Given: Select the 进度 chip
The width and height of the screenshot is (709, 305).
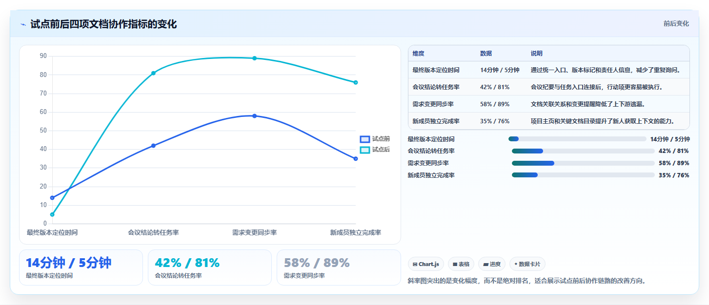Looking at the screenshot, I should pyautogui.click(x=492, y=264).
